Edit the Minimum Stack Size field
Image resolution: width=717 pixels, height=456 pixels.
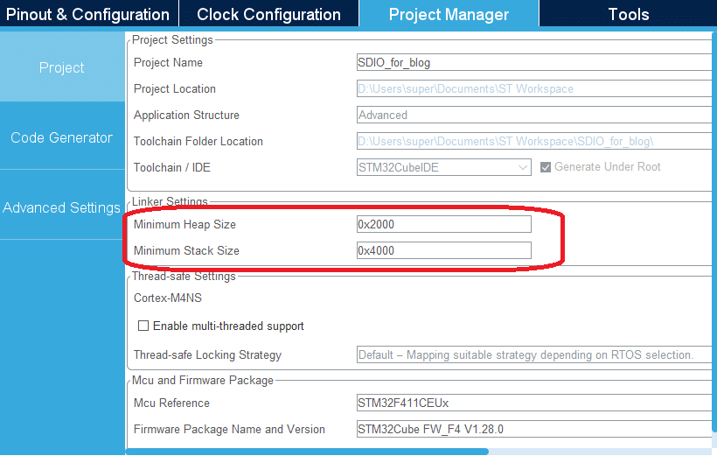pos(443,250)
